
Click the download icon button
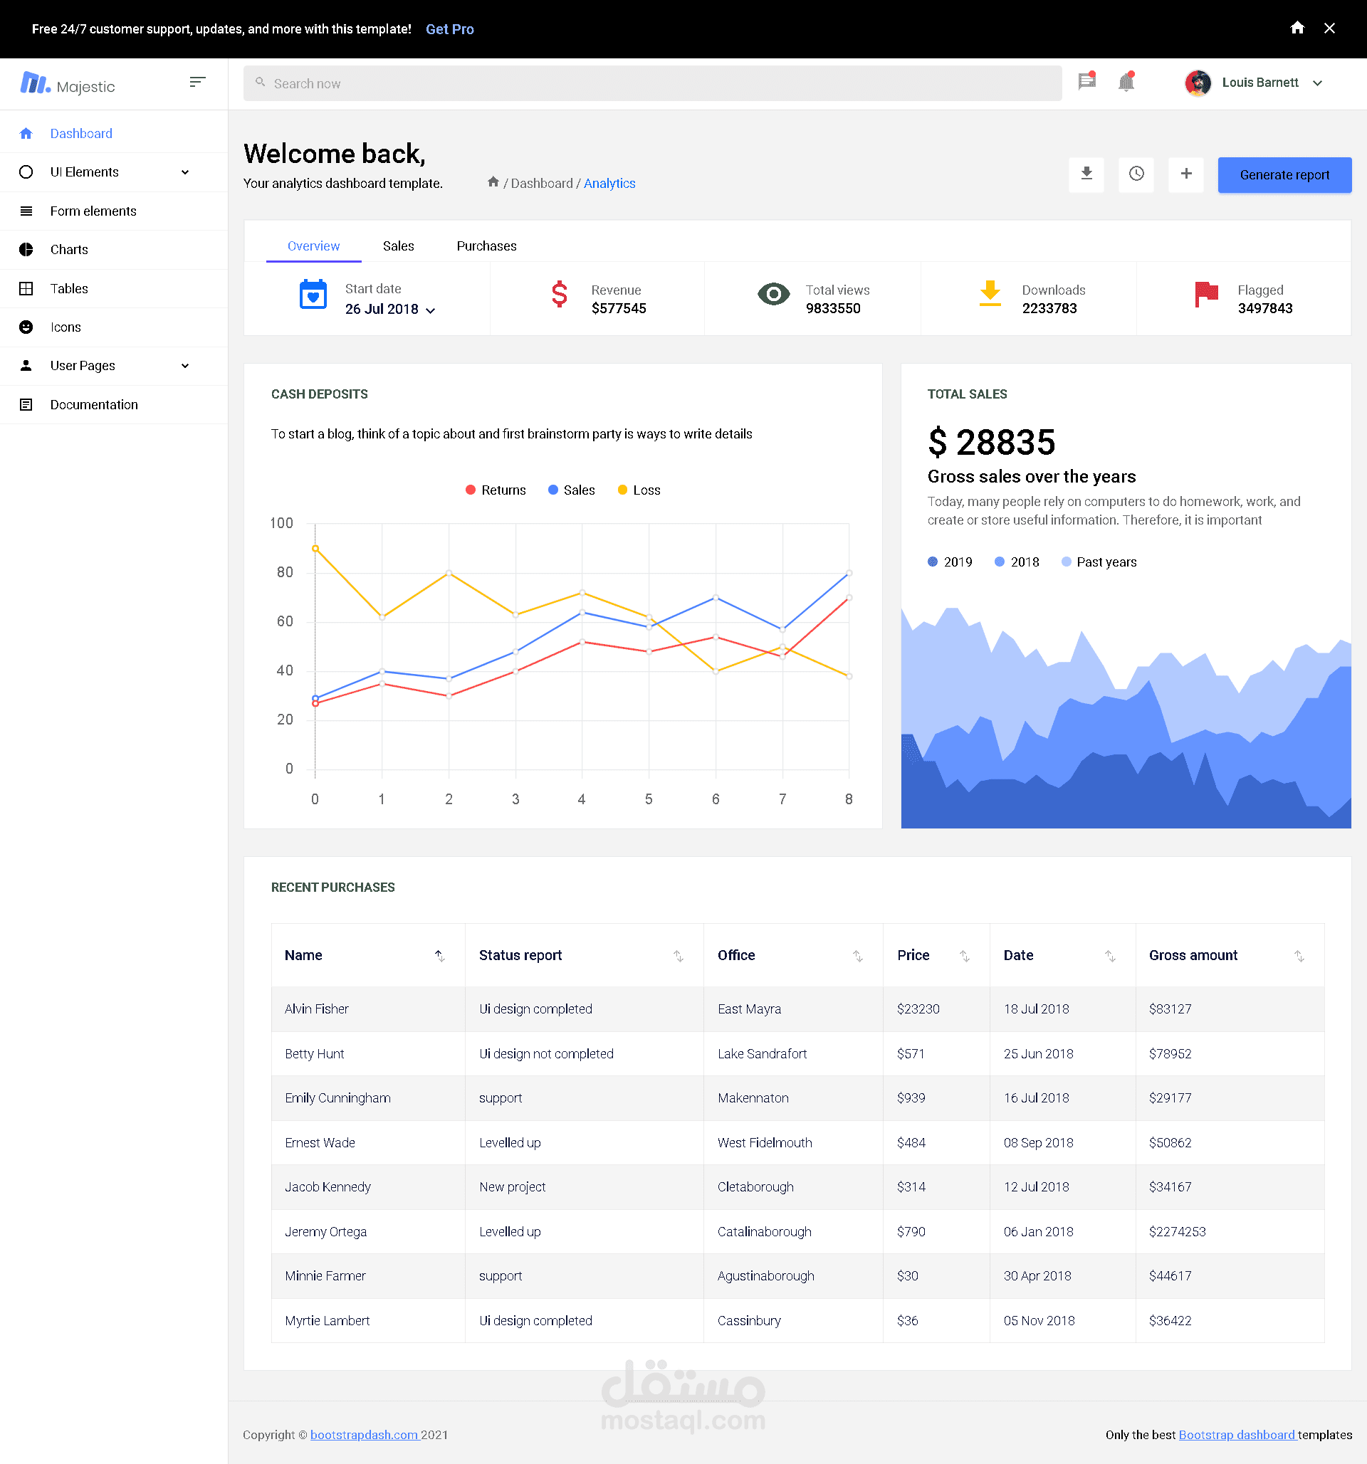[1086, 174]
